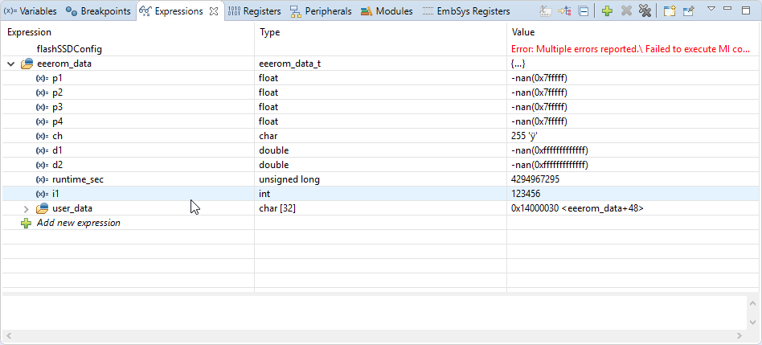Click the green plus toolbar icon
Viewport: 762px width, 345px height.
point(607,11)
